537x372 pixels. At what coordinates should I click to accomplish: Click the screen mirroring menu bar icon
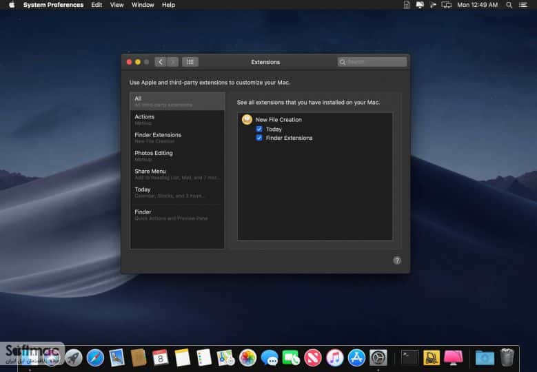tap(447, 5)
